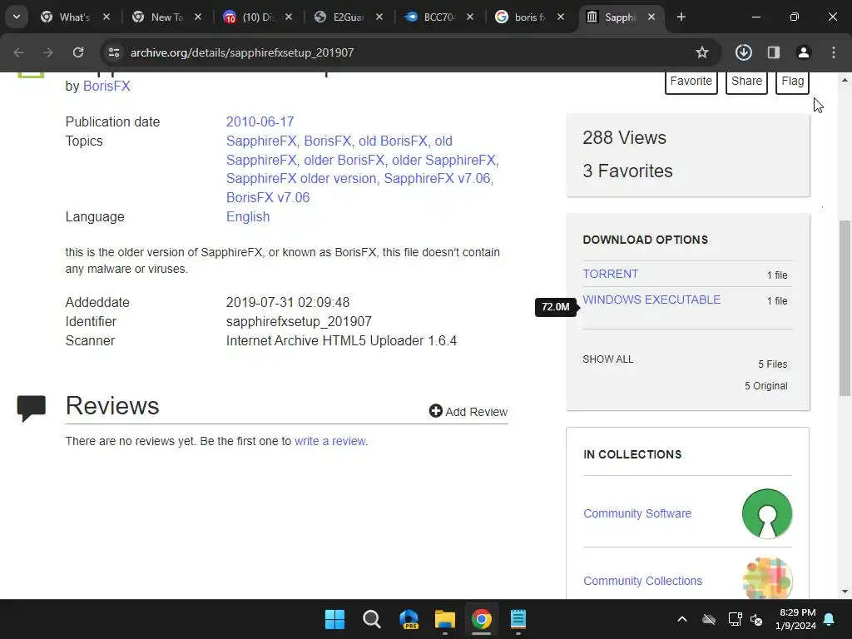Reload the archive.org page
The image size is (852, 639).
pyautogui.click(x=78, y=52)
